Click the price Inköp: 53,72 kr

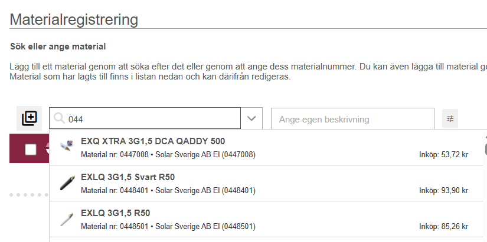pyautogui.click(x=443, y=155)
